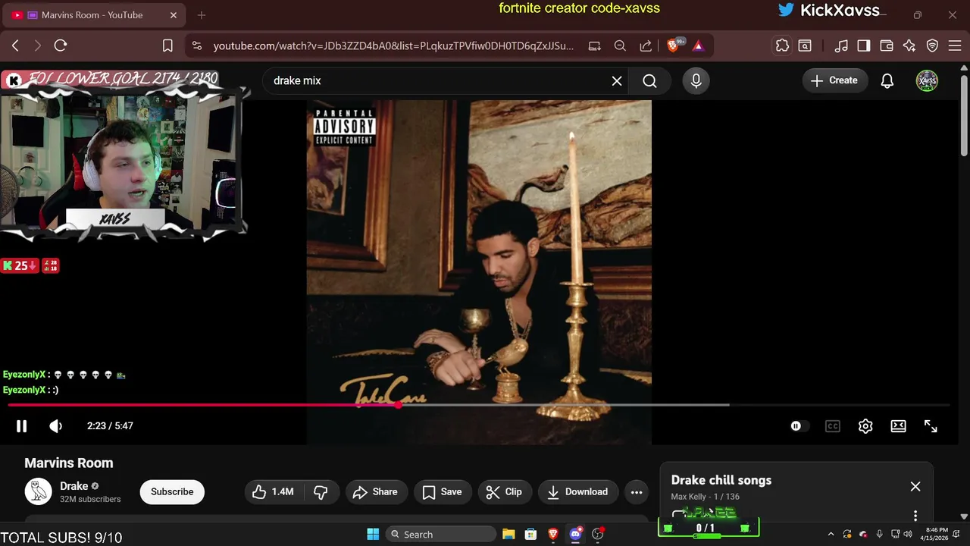This screenshot has width=970, height=546.
Task: Open Microsoft Store from the taskbar
Action: pos(530,534)
